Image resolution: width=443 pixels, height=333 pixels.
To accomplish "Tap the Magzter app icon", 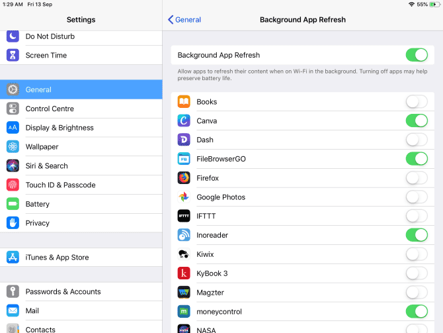I will (184, 292).
